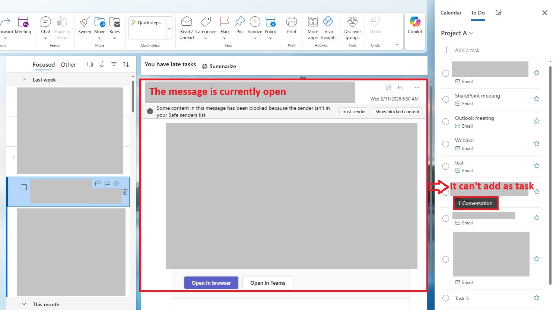Collapse the ribbon with chevron

pyautogui.click(x=397, y=45)
